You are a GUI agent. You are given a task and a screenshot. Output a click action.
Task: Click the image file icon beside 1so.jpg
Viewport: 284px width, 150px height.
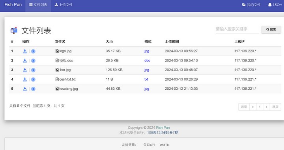57,70
